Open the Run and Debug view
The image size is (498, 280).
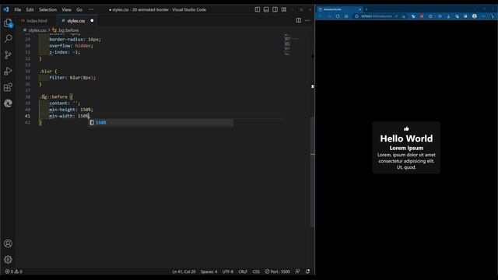[9, 71]
